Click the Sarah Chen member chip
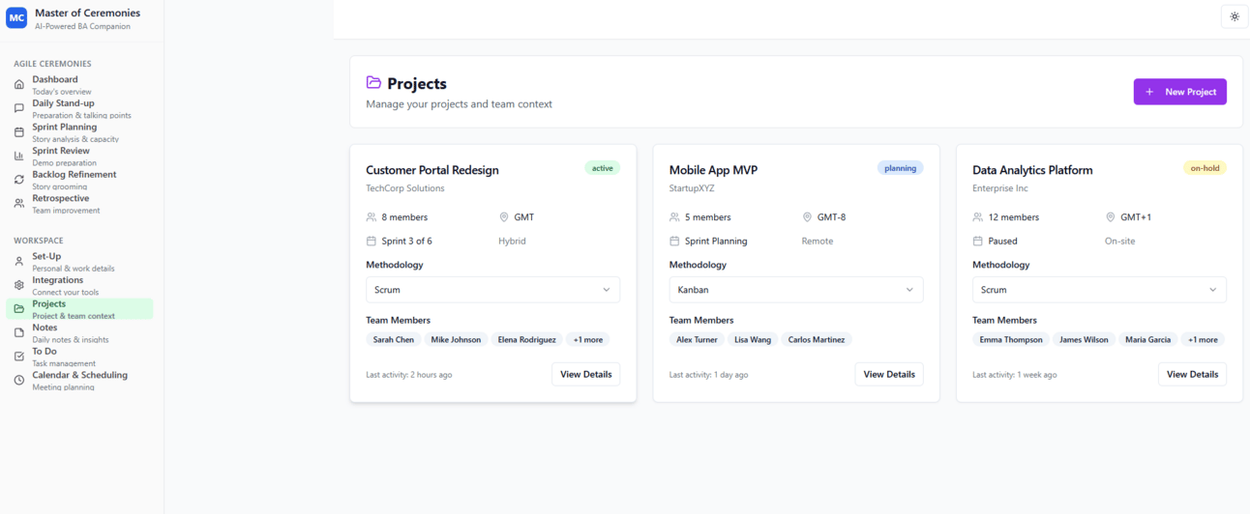1250x514 pixels. tap(394, 340)
